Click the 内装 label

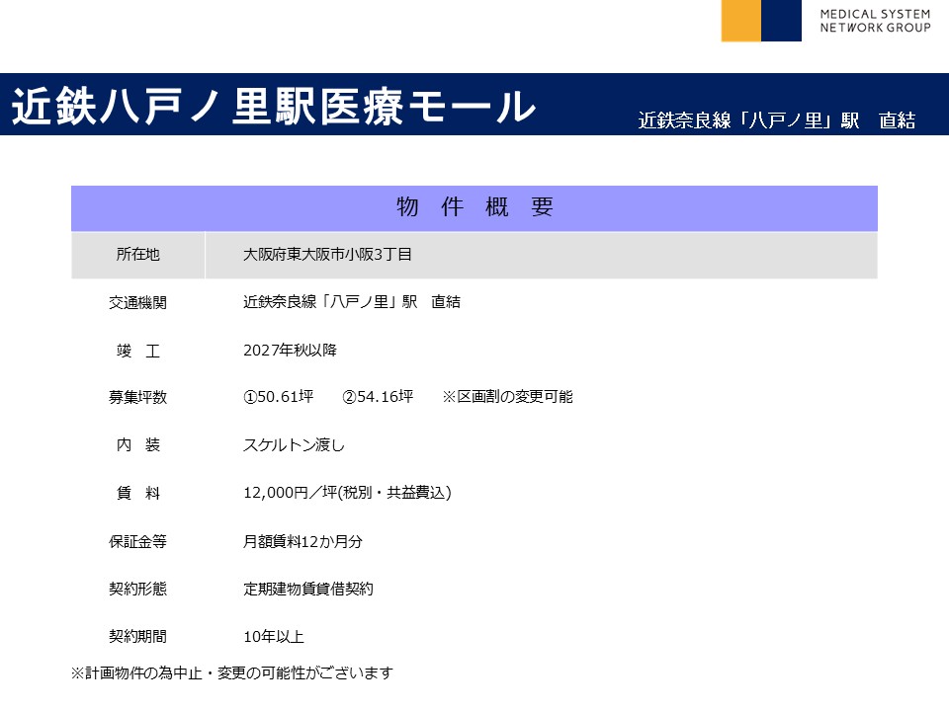pos(138,445)
